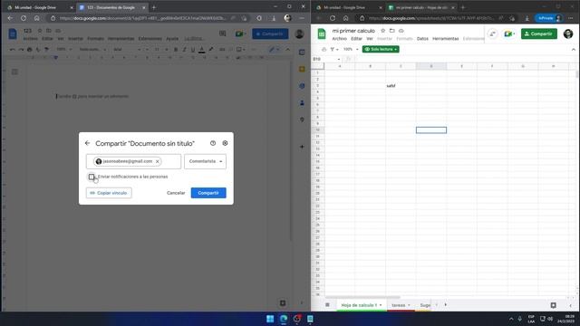Image resolution: width=580 pixels, height=326 pixels.
Task: Open the 100% zoom dropdown in Sheets
Action: coord(351,49)
